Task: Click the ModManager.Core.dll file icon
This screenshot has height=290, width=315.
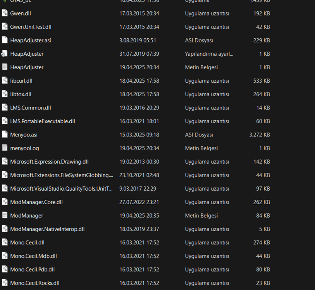Action: [5, 202]
